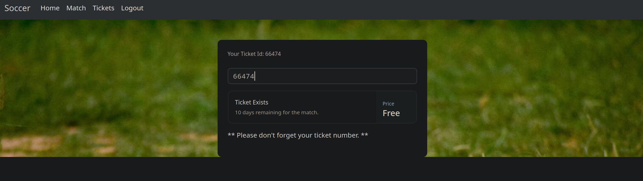Click the 'Price' label
643x181 pixels.
coord(388,104)
